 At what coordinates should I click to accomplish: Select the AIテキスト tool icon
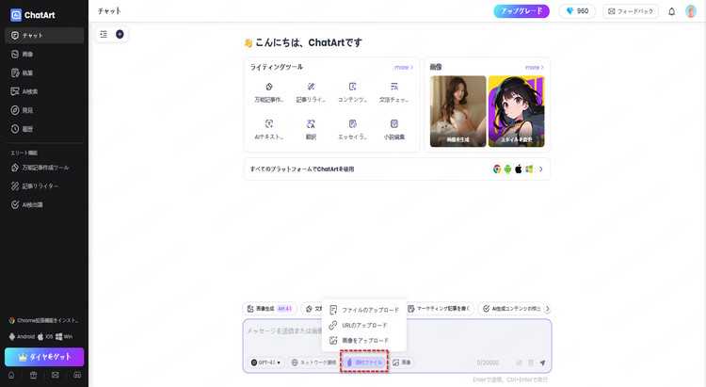pyautogui.click(x=269, y=129)
